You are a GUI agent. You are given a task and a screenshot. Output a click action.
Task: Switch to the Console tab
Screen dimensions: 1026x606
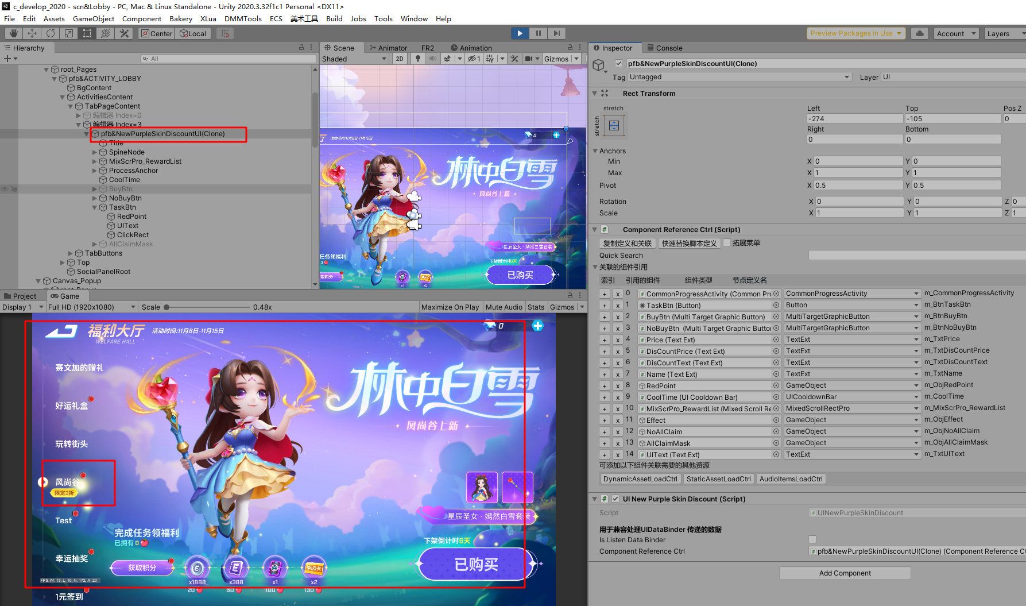(x=665, y=48)
